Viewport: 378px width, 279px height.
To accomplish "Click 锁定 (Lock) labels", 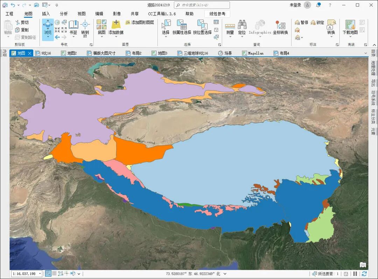I will click(317, 22).
